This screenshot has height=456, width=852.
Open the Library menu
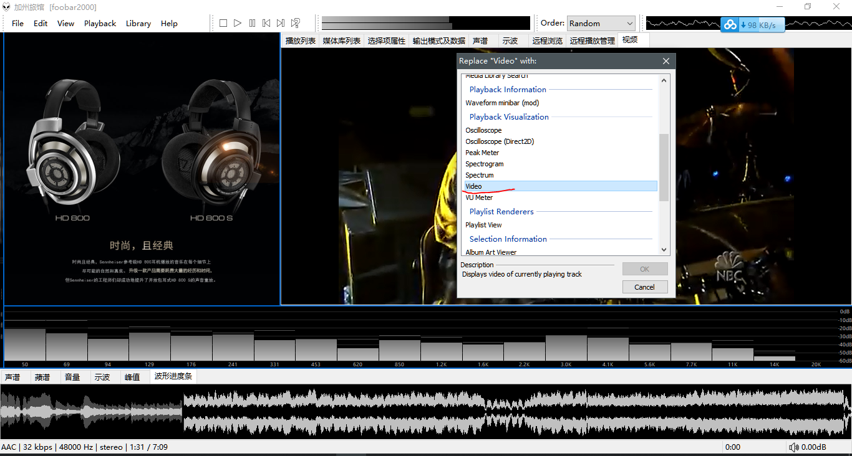pos(138,23)
